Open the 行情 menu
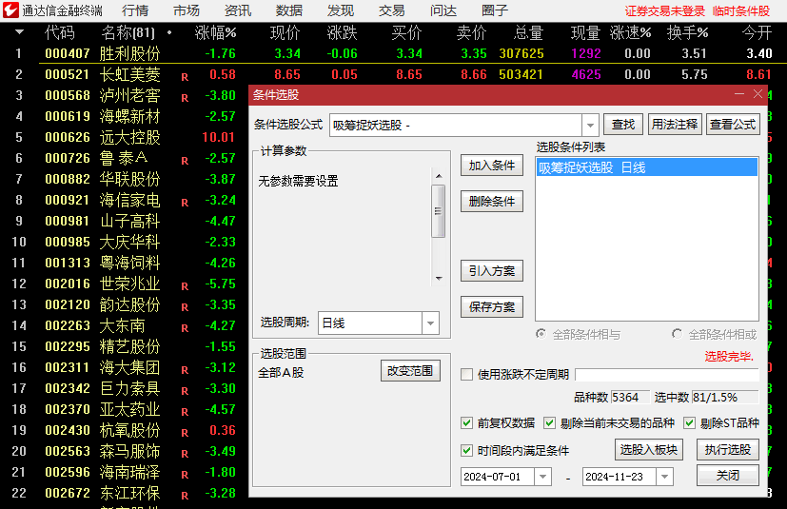Viewport: 787px width, 509px height. pyautogui.click(x=135, y=10)
